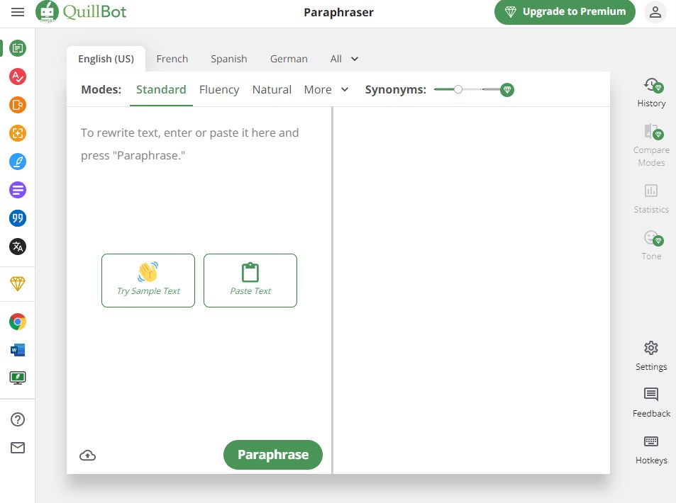
Task: Click the Synonyms slider handle
Action: tap(458, 89)
